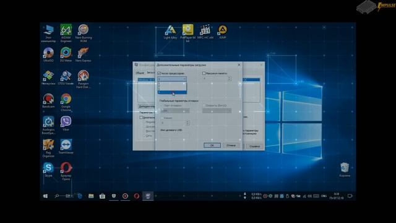
Task: Launch the TeamViewer desktop shortcut
Action: [x=66, y=146]
